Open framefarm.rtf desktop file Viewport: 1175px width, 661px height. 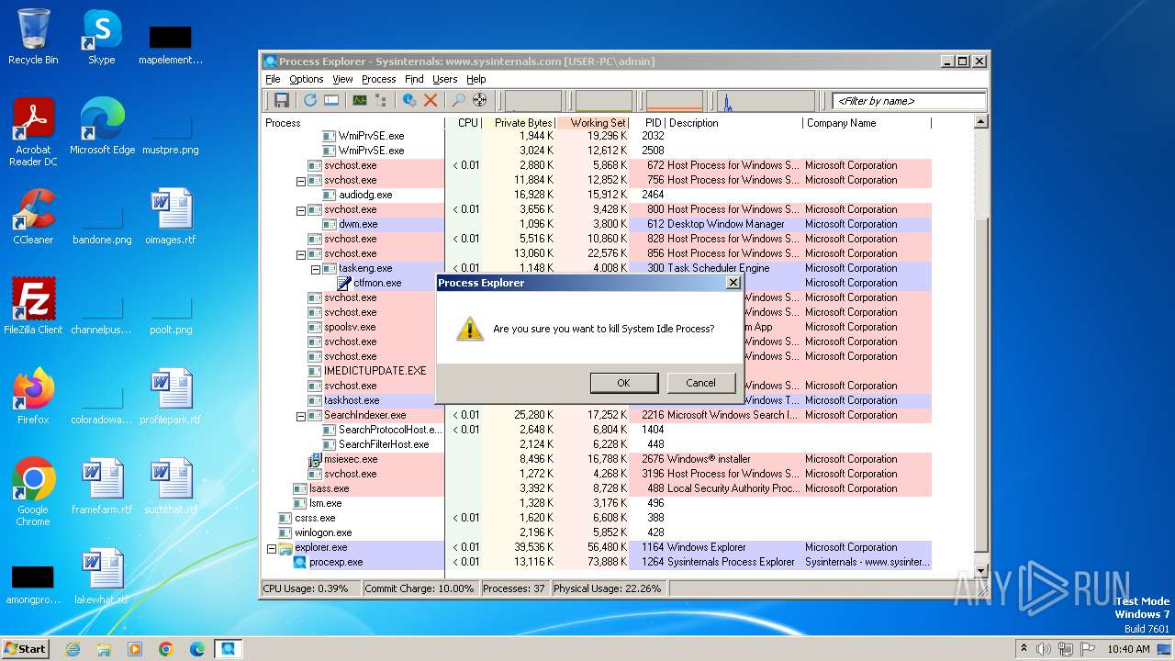pos(102,487)
